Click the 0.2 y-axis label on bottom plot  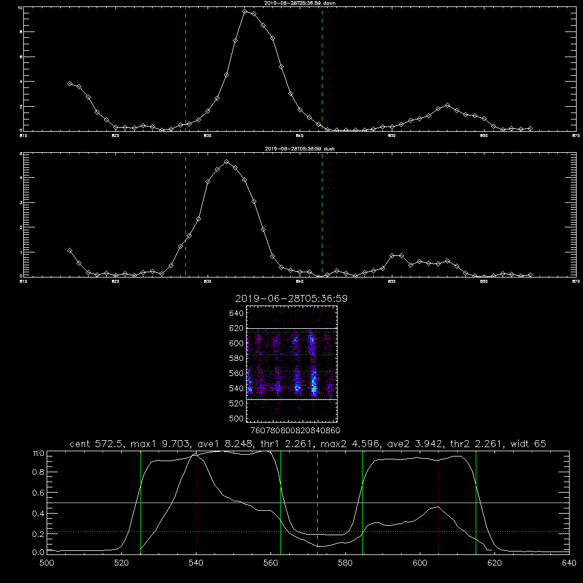click(38, 534)
